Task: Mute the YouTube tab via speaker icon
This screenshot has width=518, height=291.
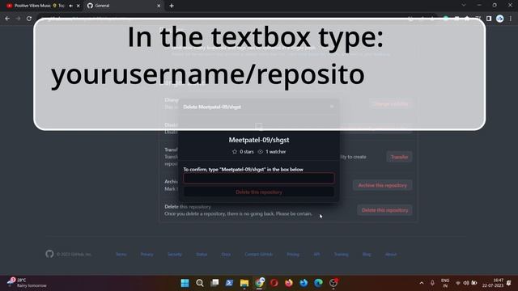Action: tap(70, 6)
